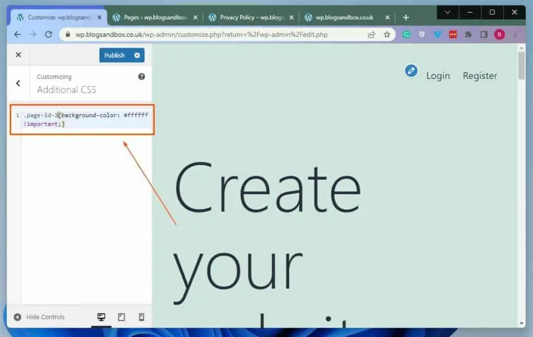Switch preview to desktop view
This screenshot has height=337, width=533.
pyautogui.click(x=101, y=316)
